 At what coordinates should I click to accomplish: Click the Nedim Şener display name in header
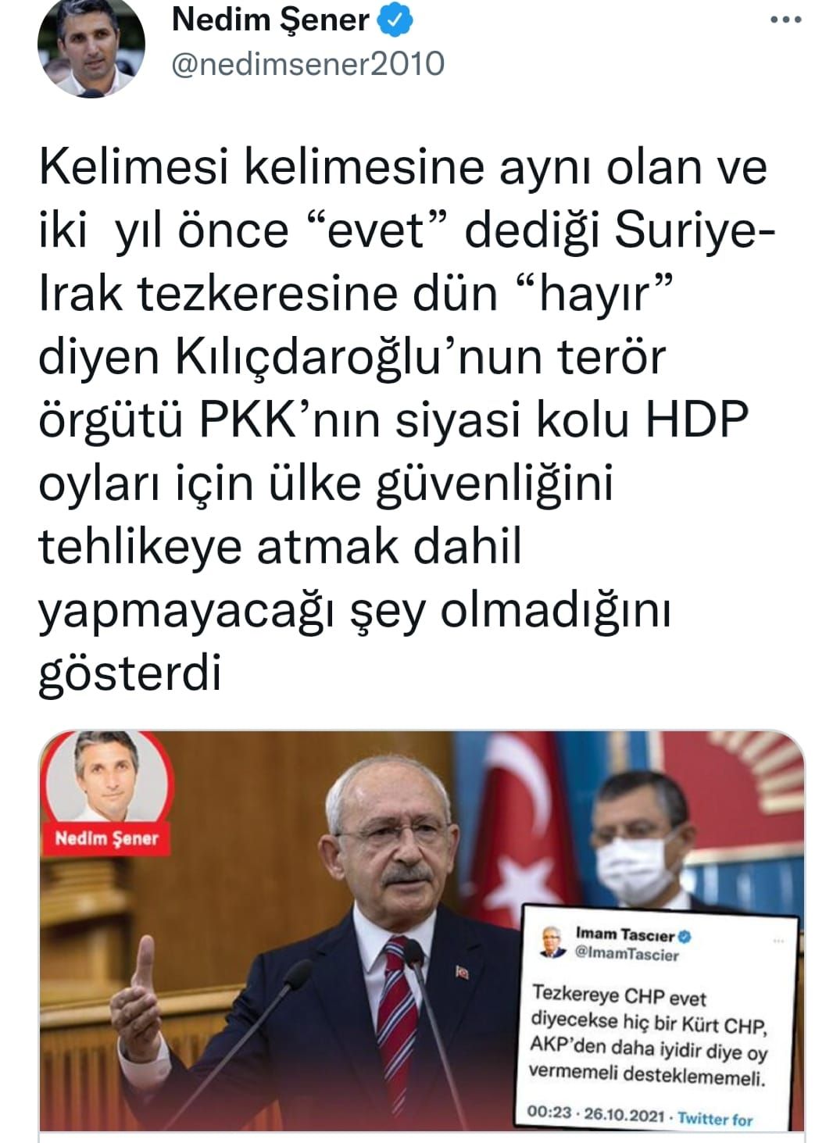pyautogui.click(x=270, y=21)
